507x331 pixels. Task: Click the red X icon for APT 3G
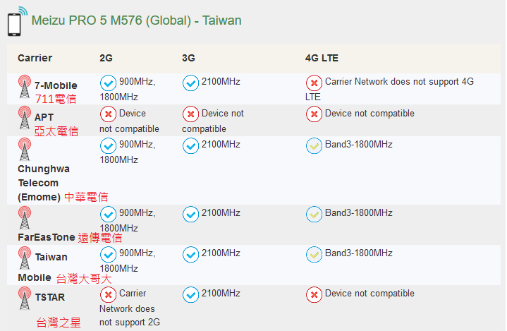(x=191, y=114)
